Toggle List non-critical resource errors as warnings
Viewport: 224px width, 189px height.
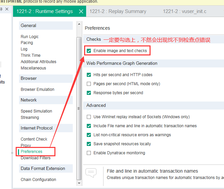click(89, 135)
